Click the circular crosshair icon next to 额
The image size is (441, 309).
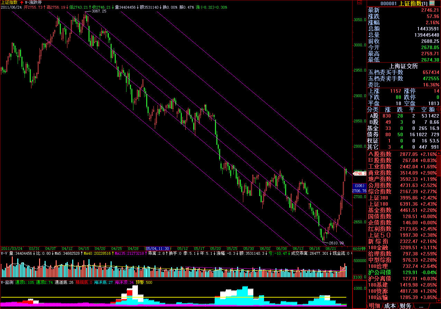(x=439, y=110)
